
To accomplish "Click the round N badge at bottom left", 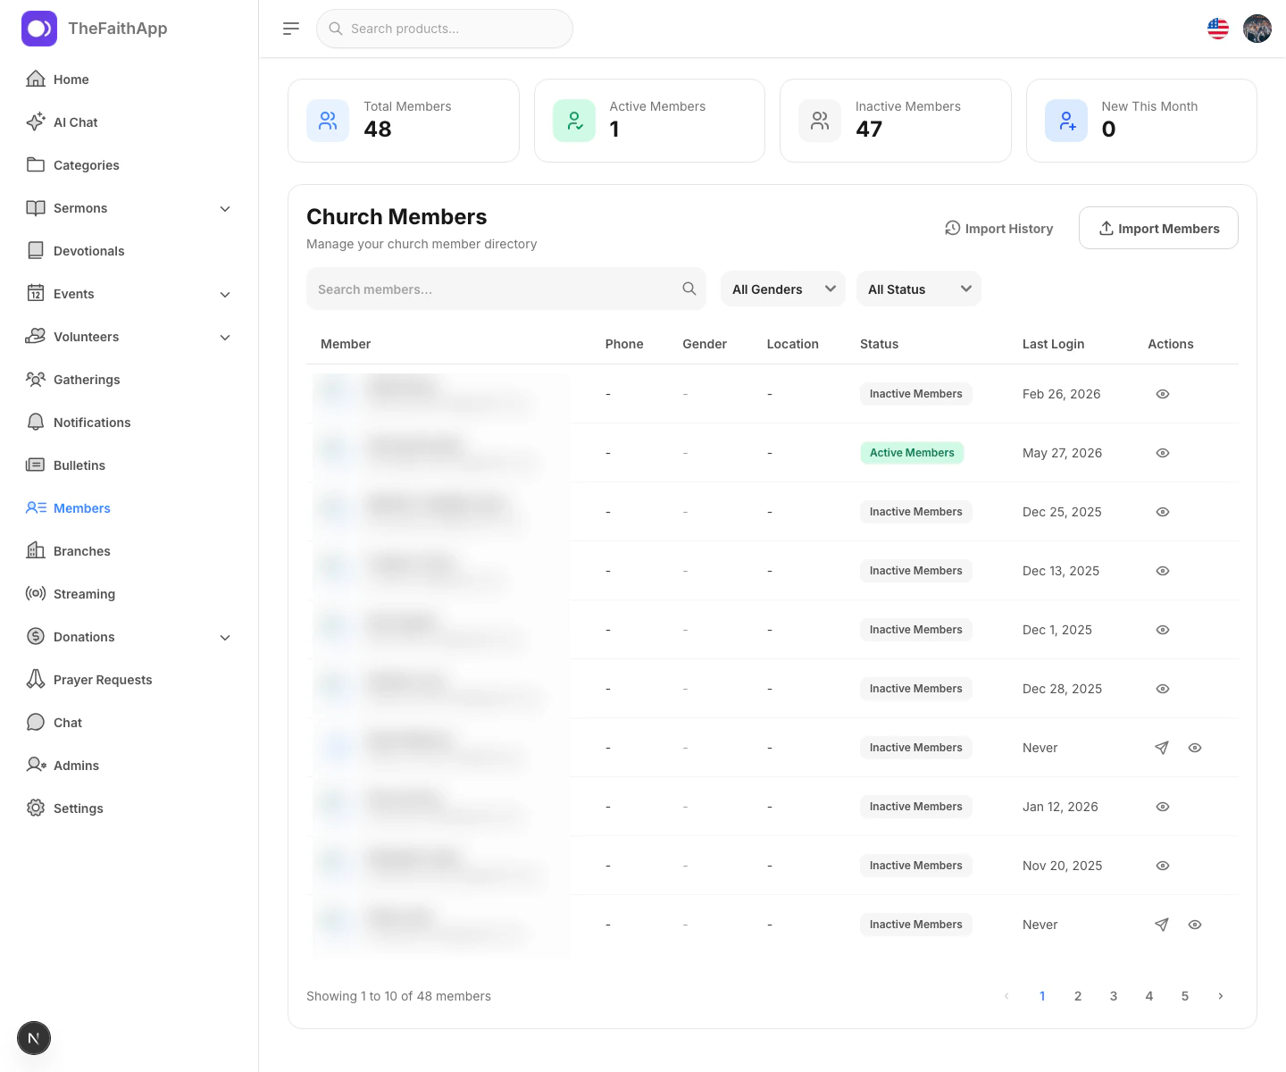I will coord(34,1038).
